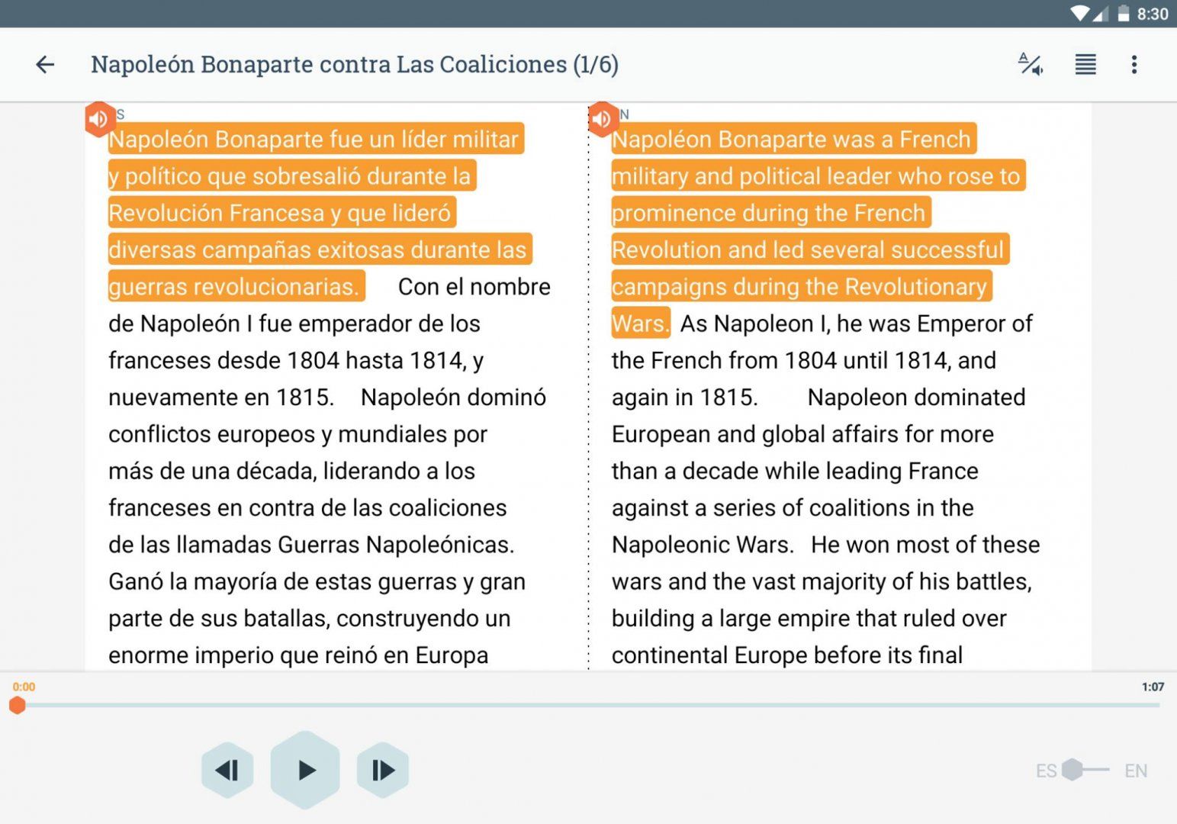The image size is (1177, 824).
Task: Tap Spanish line 'de las llamadas Guerras Napoleónicas.'
Action: point(311,545)
